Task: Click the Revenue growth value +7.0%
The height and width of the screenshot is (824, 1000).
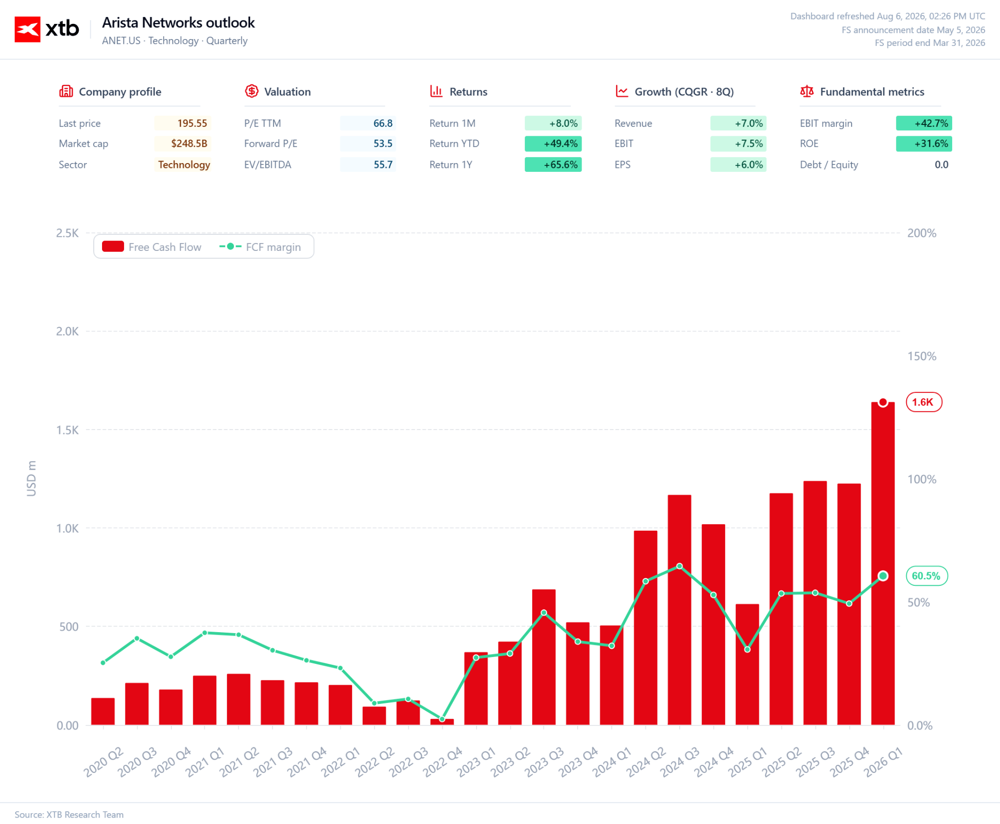Action: 738,123
